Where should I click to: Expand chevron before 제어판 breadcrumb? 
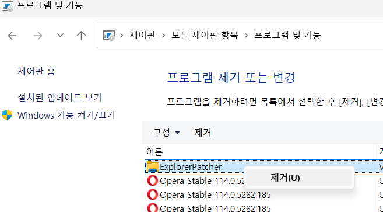(x=121, y=36)
